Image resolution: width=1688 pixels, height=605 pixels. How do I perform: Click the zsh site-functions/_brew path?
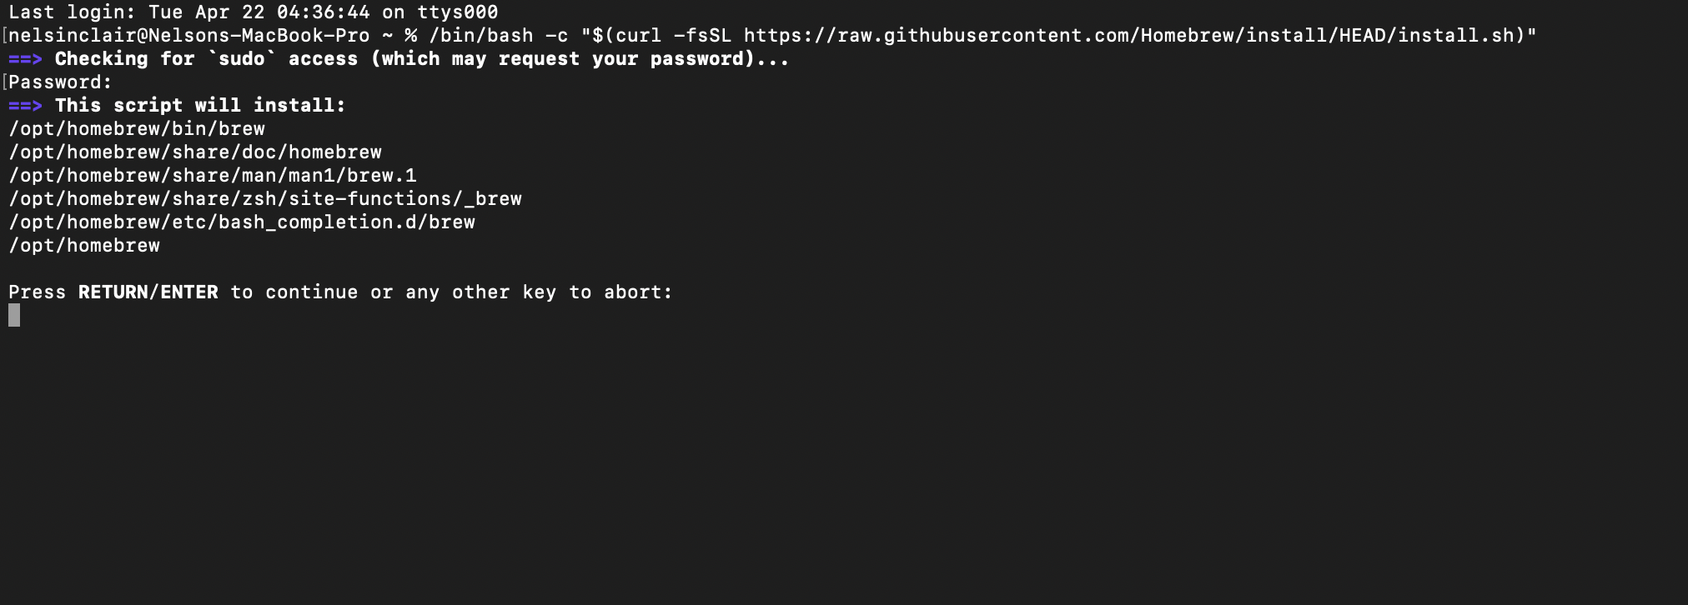(265, 199)
